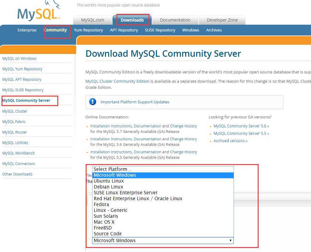
Task: Pick Debian Linux from platform list
Action: 163,187
